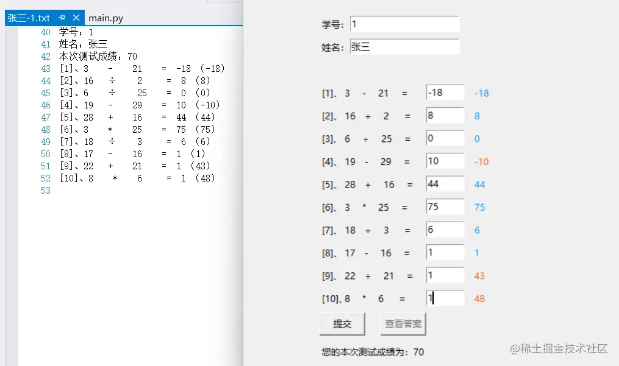Click editor line 41 姓名: 张三
The width and height of the screenshot is (619, 366).
click(84, 44)
